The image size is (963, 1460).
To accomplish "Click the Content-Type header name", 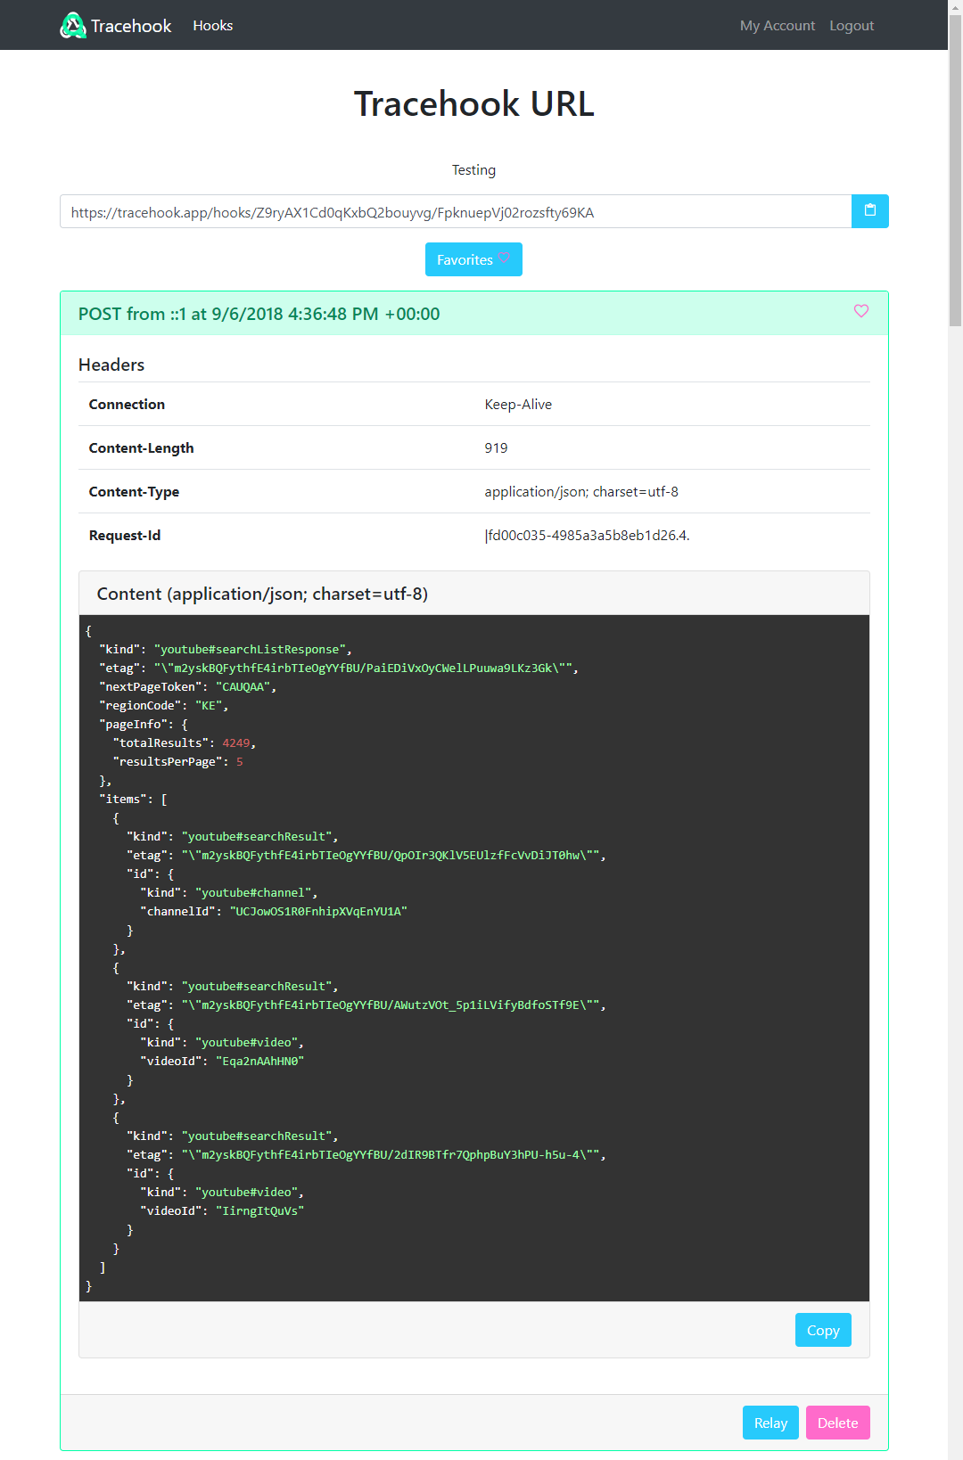I will click(x=134, y=492).
